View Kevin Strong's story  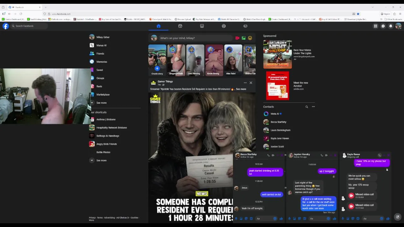[x=214, y=60]
